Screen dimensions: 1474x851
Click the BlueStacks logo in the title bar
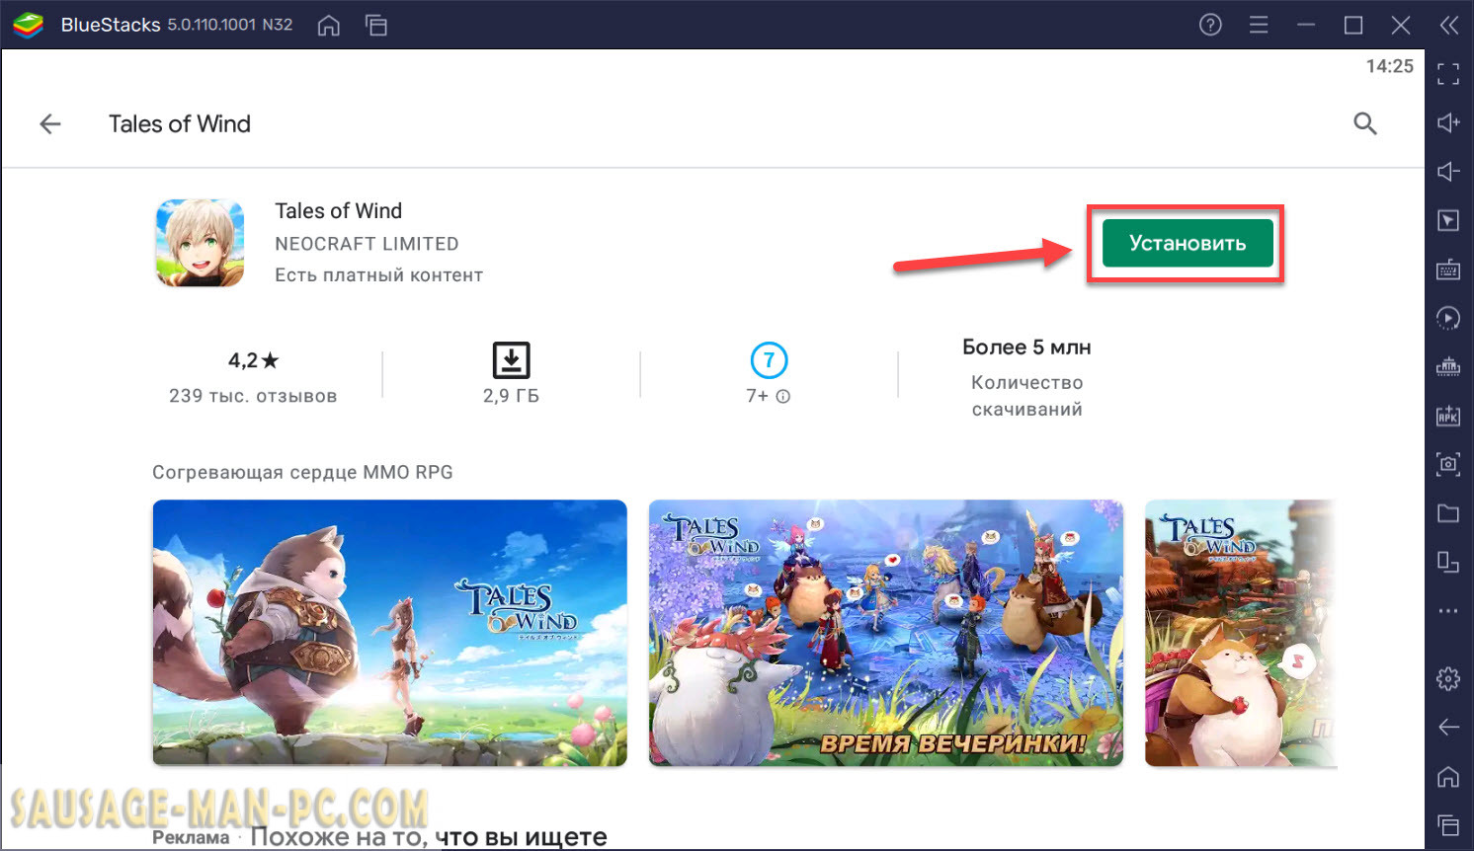pyautogui.click(x=28, y=25)
